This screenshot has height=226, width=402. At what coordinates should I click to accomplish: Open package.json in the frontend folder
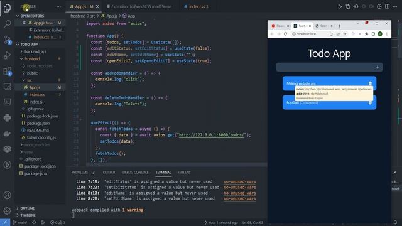click(x=38, y=123)
